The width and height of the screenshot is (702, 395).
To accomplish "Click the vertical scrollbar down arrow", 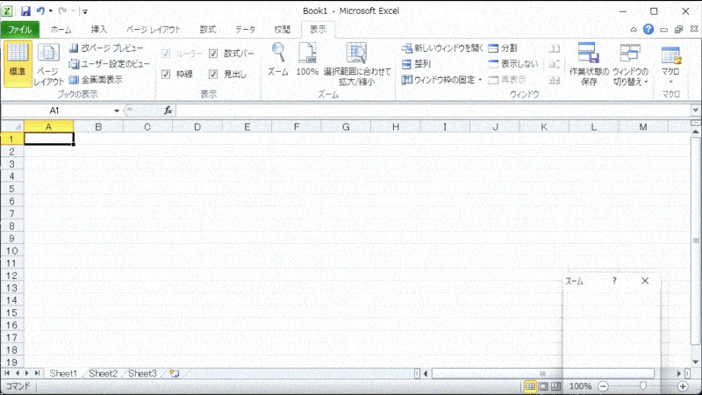I will [x=695, y=362].
